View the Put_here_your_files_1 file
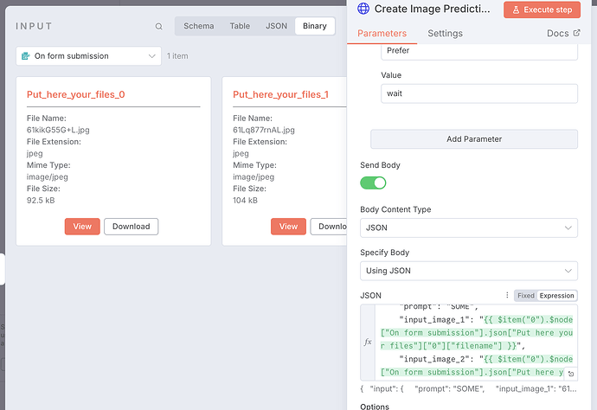 click(288, 227)
